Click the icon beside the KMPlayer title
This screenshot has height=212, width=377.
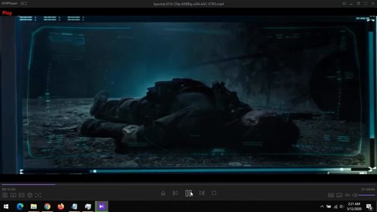[x=24, y=4]
